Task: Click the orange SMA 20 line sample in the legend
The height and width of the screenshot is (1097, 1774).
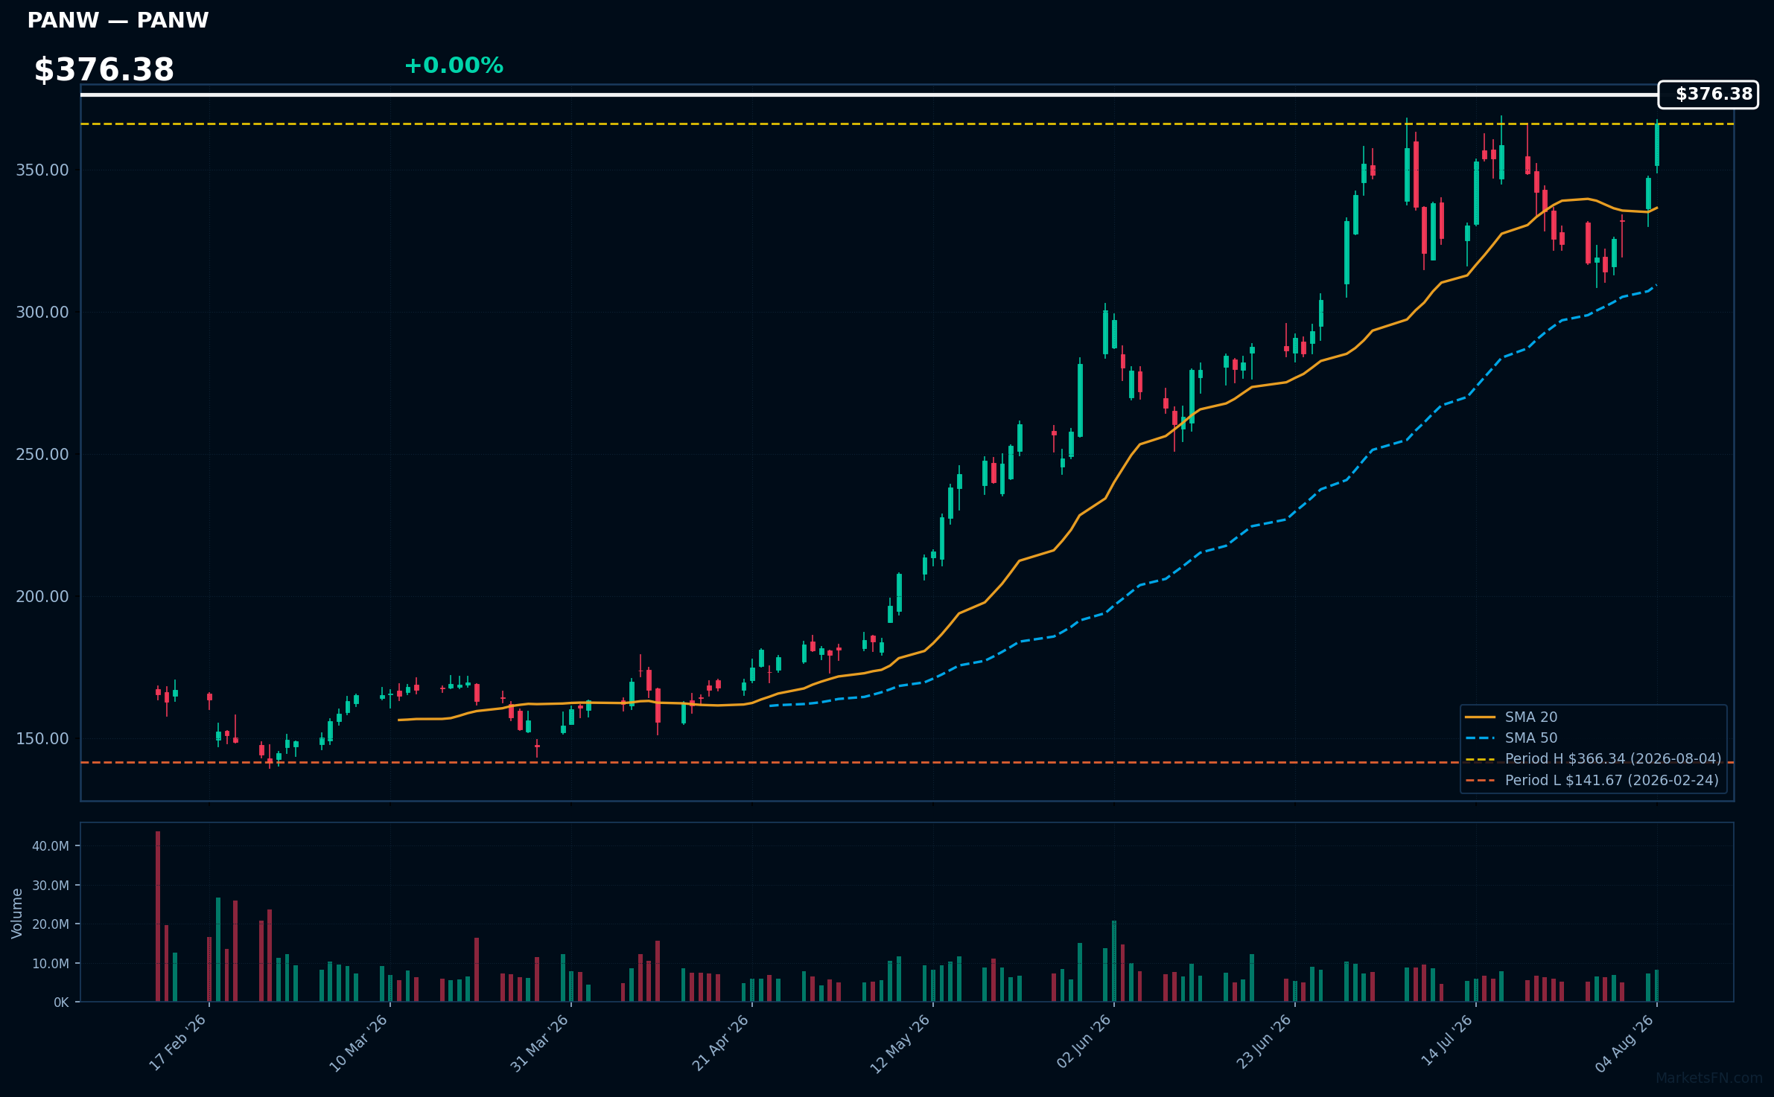Action: [1480, 717]
